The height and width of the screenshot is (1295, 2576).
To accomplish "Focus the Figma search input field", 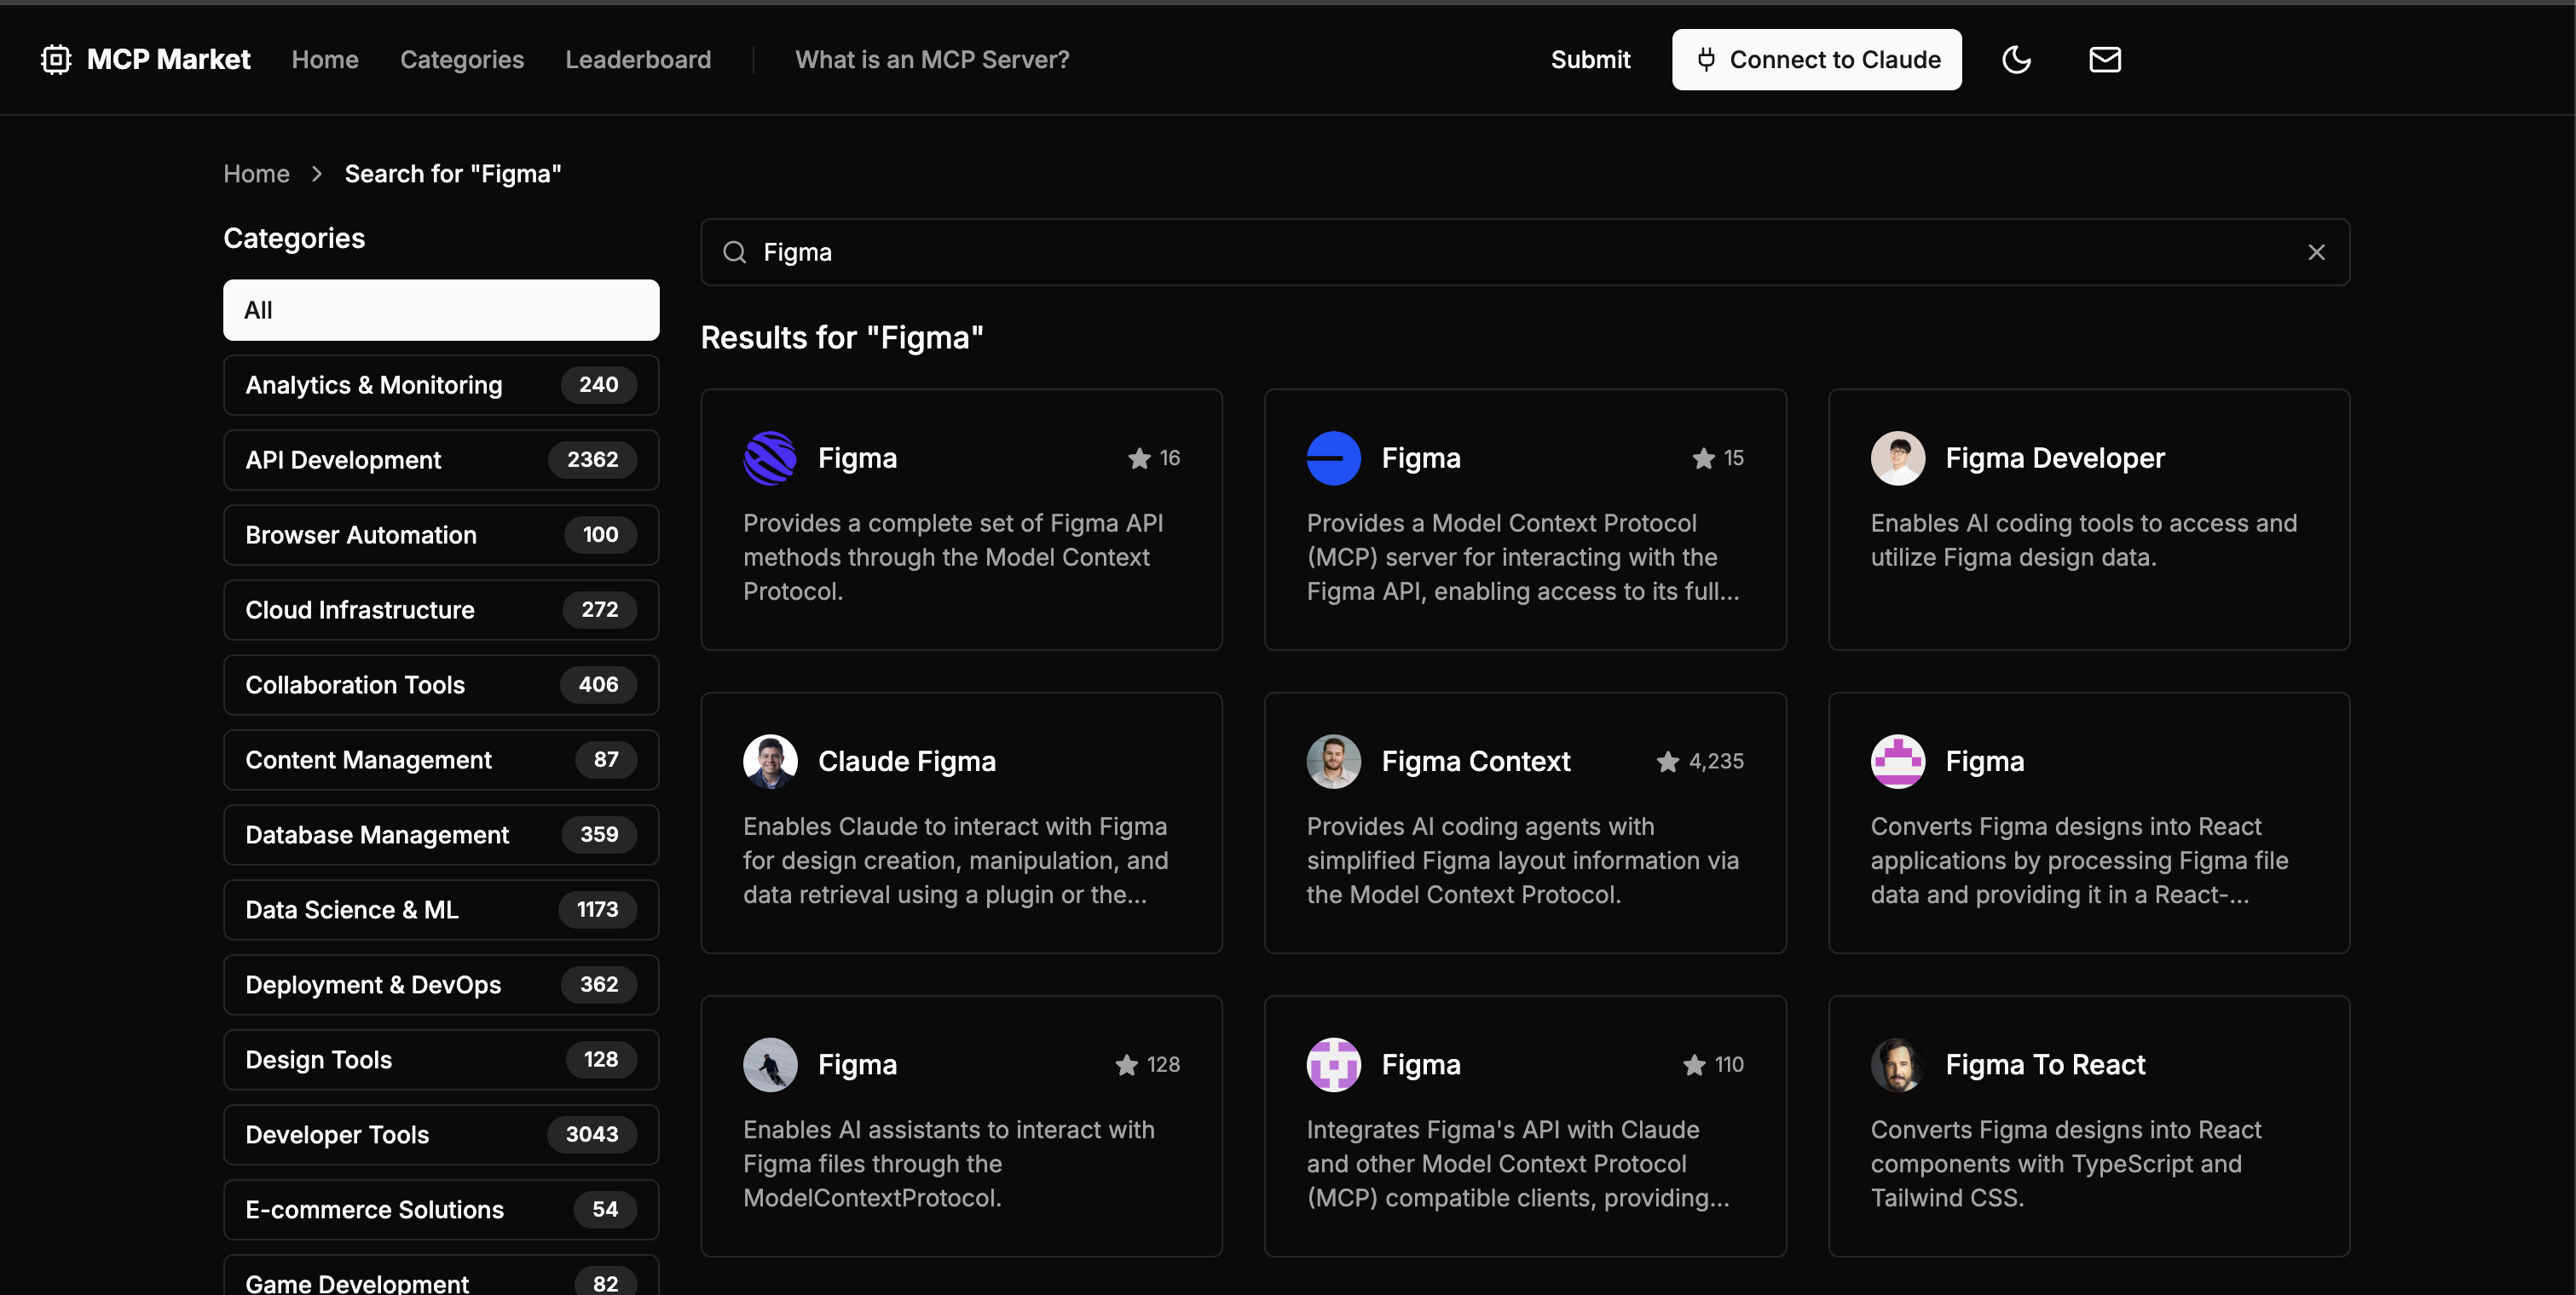I will tap(1500, 253).
